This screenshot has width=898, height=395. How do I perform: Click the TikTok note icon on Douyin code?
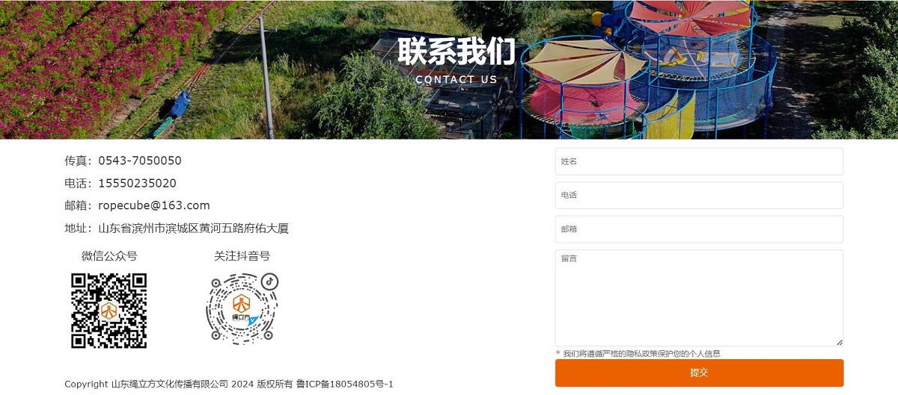click(269, 282)
